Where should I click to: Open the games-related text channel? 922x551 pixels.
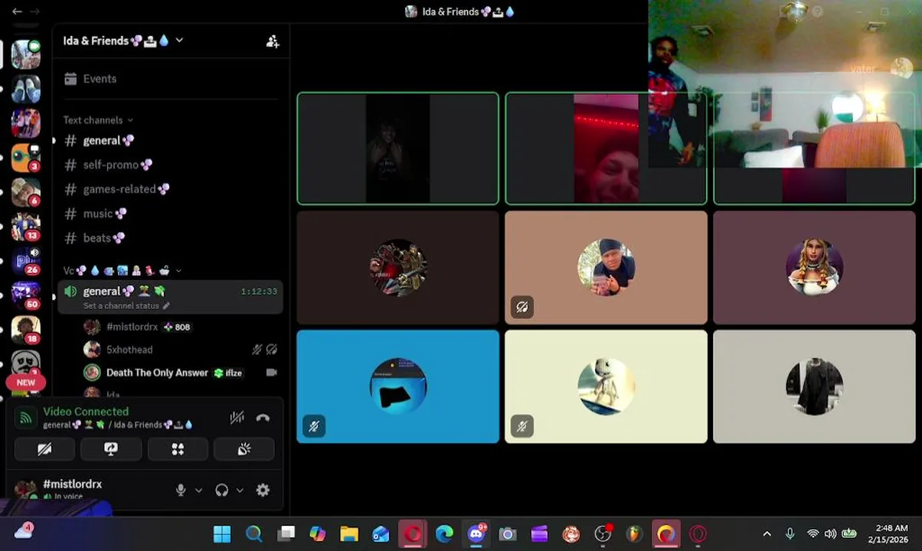click(x=170, y=189)
